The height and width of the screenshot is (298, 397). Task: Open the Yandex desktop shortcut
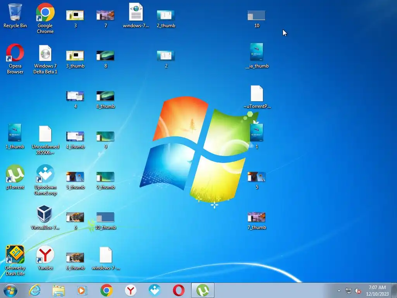(45, 258)
